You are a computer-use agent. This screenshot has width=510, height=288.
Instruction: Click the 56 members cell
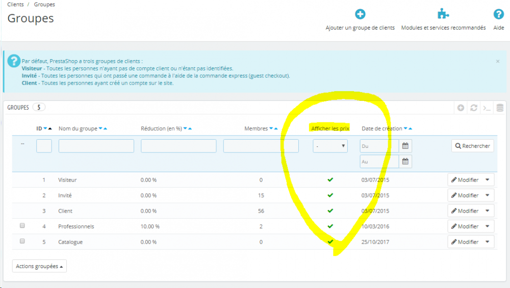click(x=261, y=211)
